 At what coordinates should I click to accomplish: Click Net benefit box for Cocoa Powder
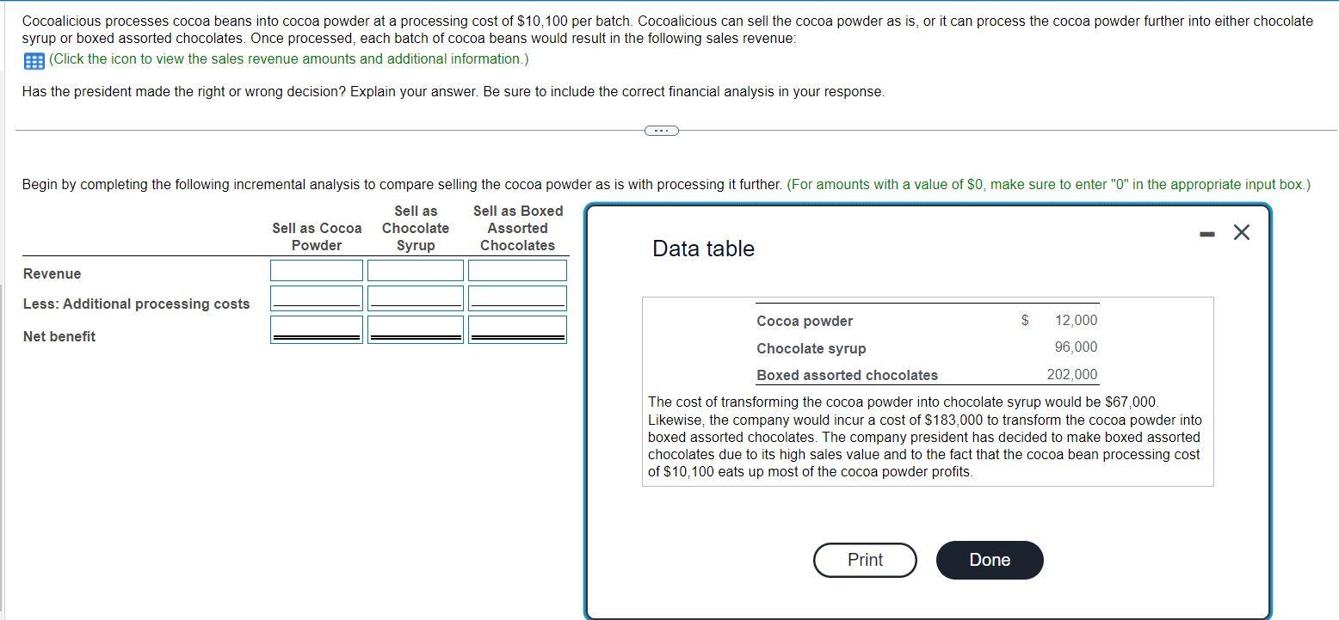coord(315,328)
